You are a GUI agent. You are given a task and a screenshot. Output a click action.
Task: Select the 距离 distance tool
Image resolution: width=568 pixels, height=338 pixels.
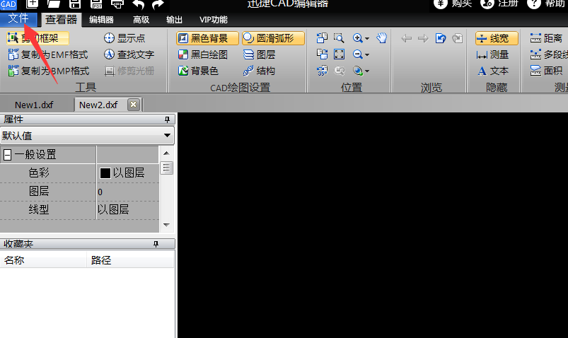[546, 38]
